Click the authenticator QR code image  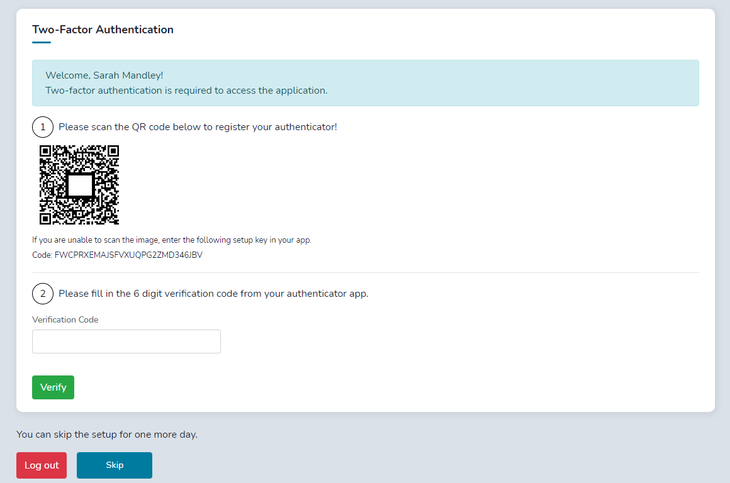click(79, 185)
